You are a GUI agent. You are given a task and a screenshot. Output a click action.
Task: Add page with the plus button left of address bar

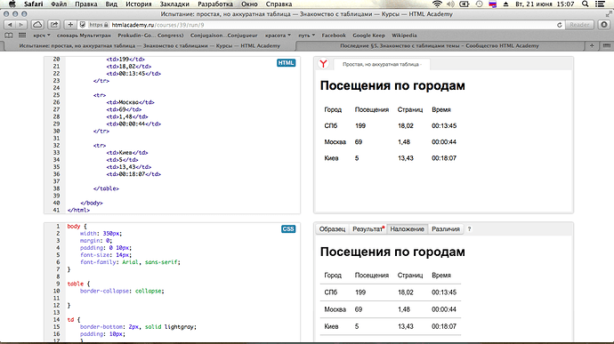[x=70, y=25]
